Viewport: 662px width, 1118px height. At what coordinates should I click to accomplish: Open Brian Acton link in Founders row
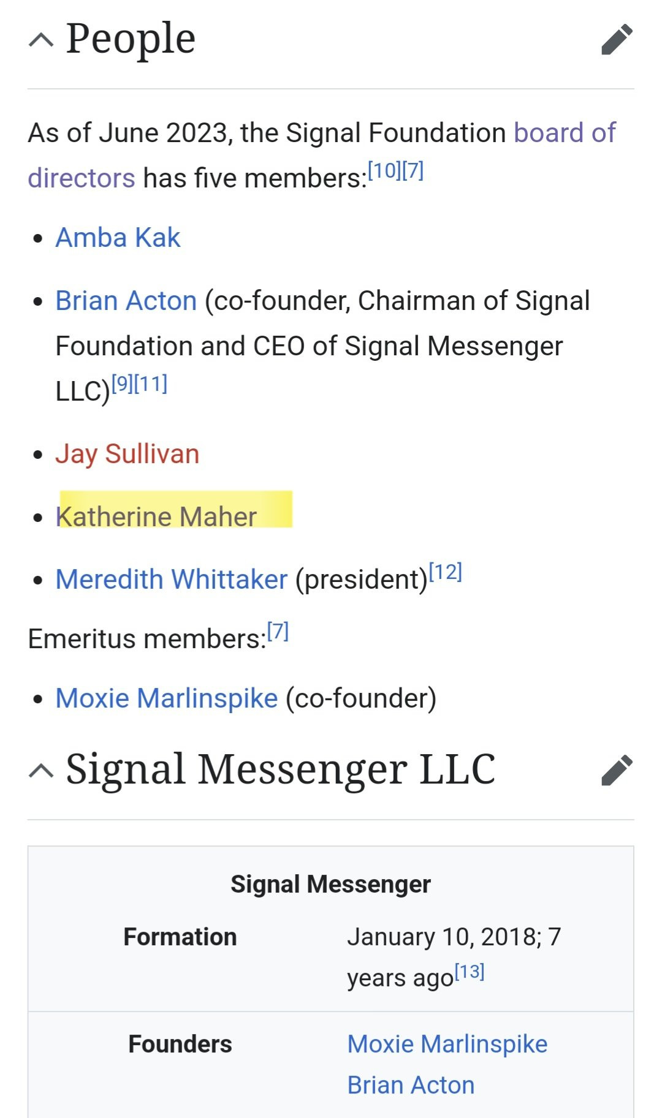point(411,1085)
